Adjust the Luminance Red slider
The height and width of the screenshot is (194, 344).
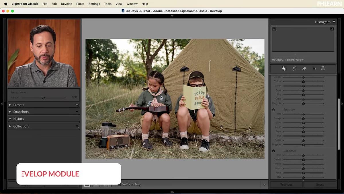303,155
